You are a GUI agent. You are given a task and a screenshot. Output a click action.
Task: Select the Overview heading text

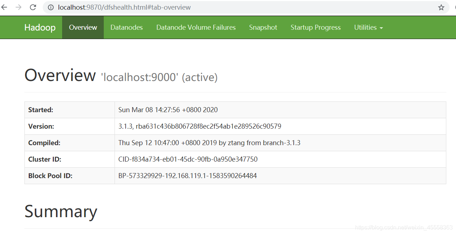(x=60, y=76)
